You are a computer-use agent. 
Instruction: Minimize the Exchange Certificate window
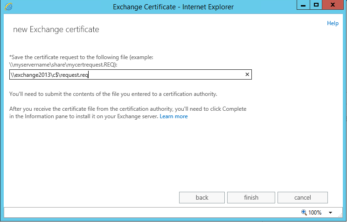(x=303, y=5)
